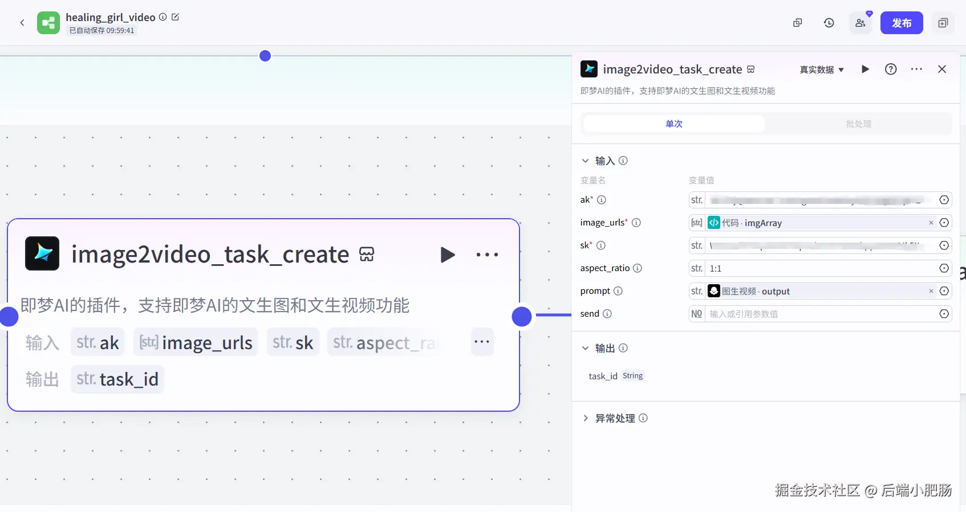Open the collaborators icon in header
The height and width of the screenshot is (512, 966).
coord(861,23)
